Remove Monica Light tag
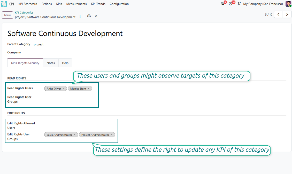The image size is (292, 174). coord(88,89)
